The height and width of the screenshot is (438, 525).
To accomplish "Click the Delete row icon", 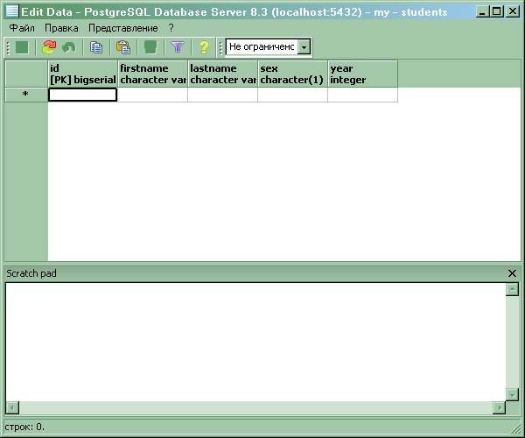I will pos(150,47).
